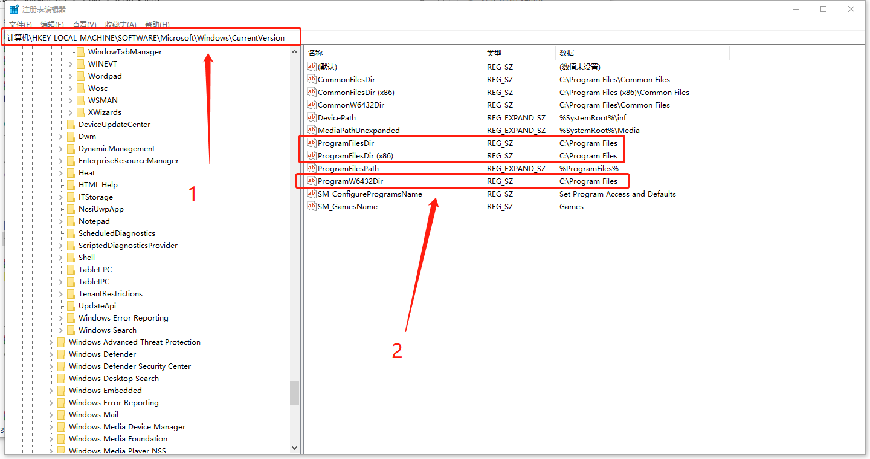Click the ScheduledDiagnostics folder icon
Viewport: 870px width, 459px height.
71,233
